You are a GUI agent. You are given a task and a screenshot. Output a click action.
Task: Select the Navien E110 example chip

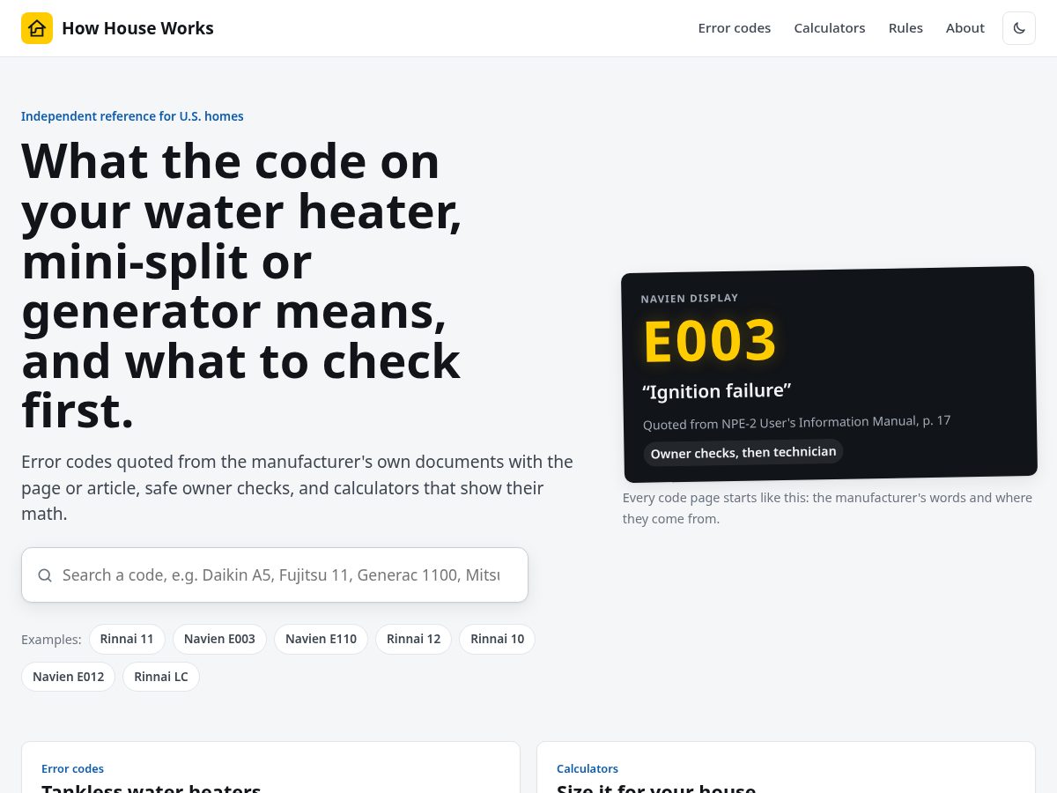point(321,639)
